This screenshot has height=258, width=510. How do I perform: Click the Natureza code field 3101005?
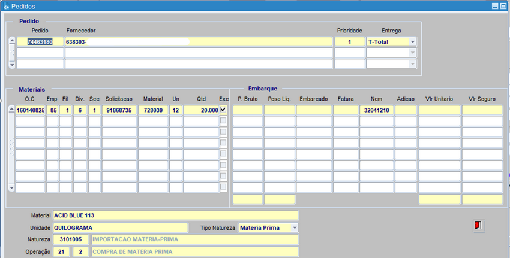tap(70, 239)
